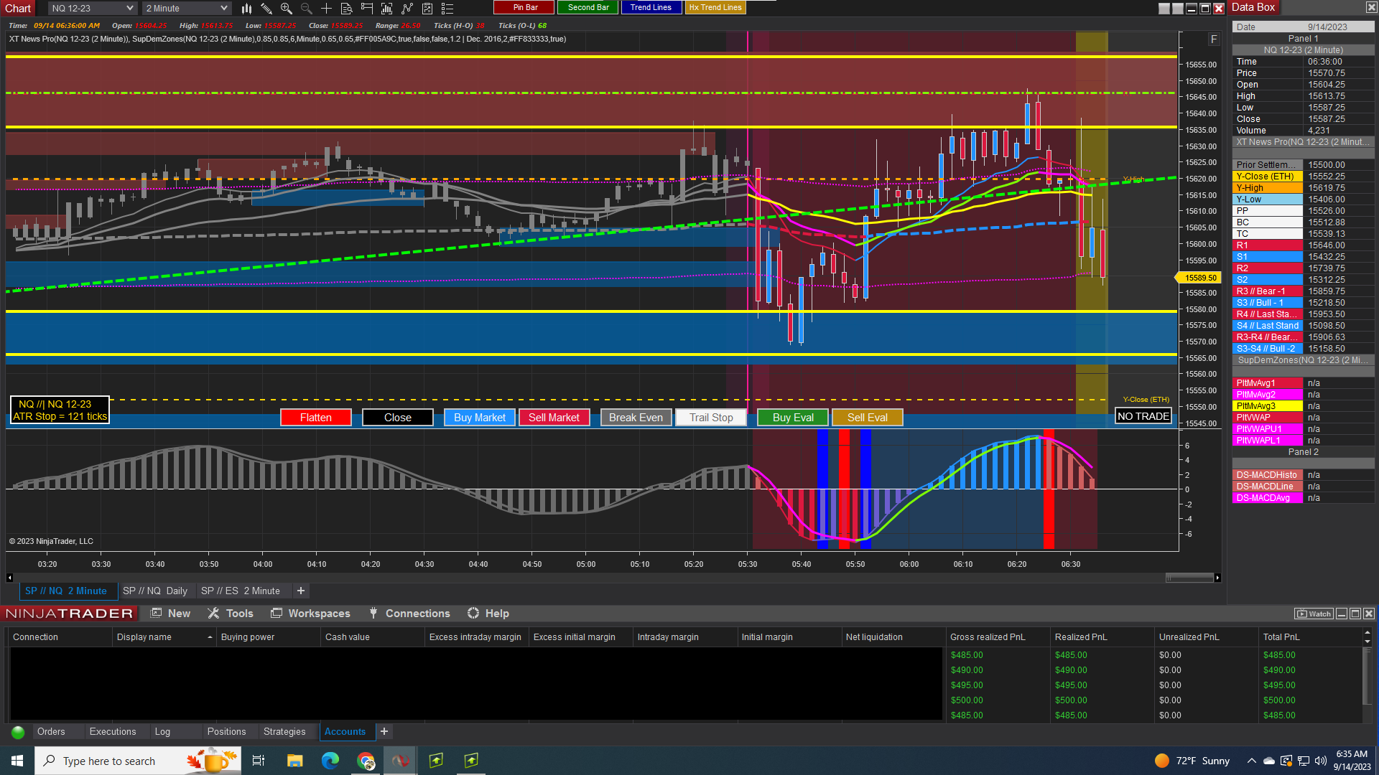Click the Buy Eval button
This screenshot has height=775, width=1379.
(793, 418)
